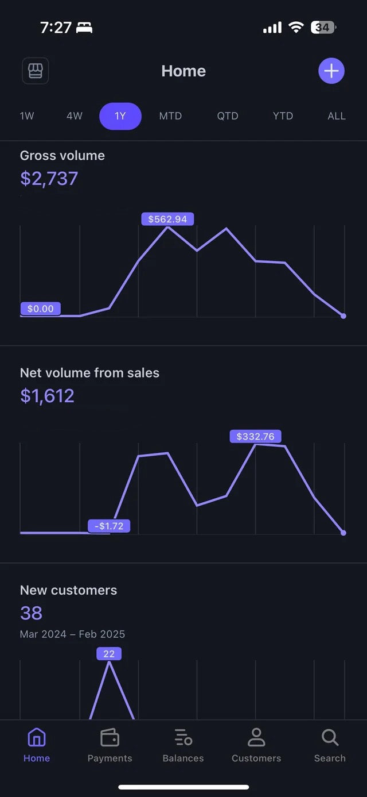Screen dimensions: 367x797
Task: Switch to the YTD range
Action: [283, 116]
